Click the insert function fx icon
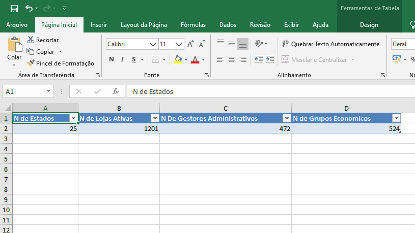This screenshot has width=415, height=233. 116,91
